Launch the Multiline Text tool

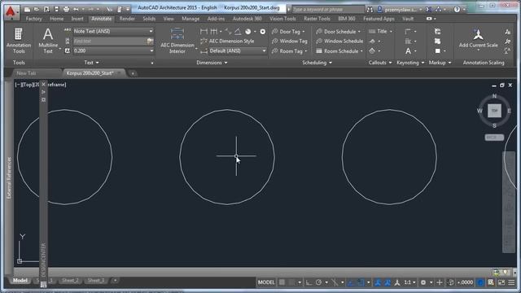pos(48,41)
